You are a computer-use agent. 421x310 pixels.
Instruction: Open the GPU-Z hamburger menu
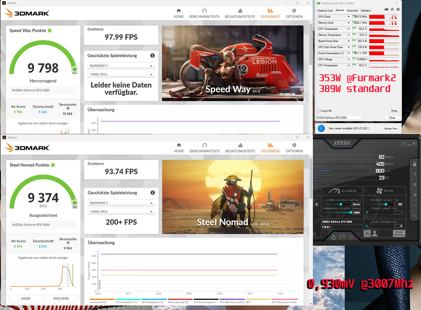click(x=398, y=9)
